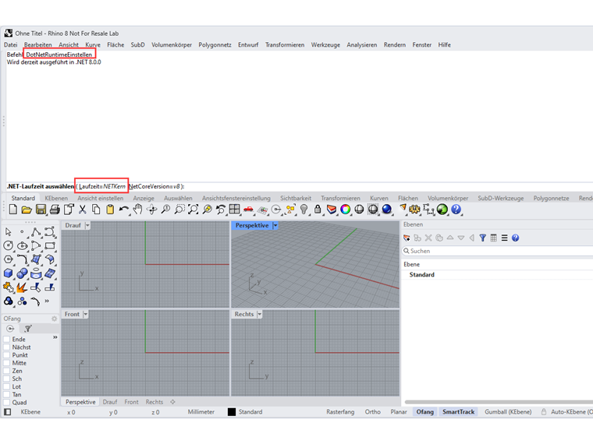Click the Laufzeit=NETKern command option

(102, 186)
